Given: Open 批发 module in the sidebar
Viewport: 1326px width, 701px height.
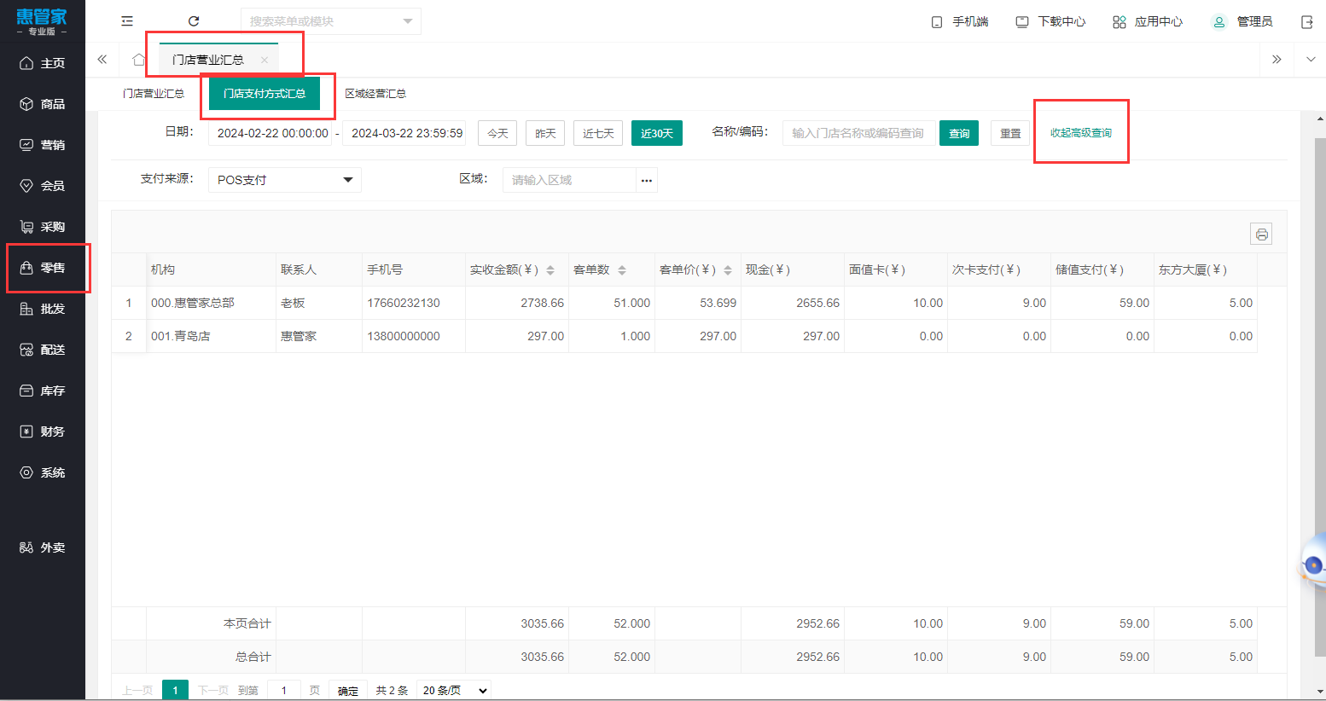Looking at the screenshot, I should [x=43, y=309].
